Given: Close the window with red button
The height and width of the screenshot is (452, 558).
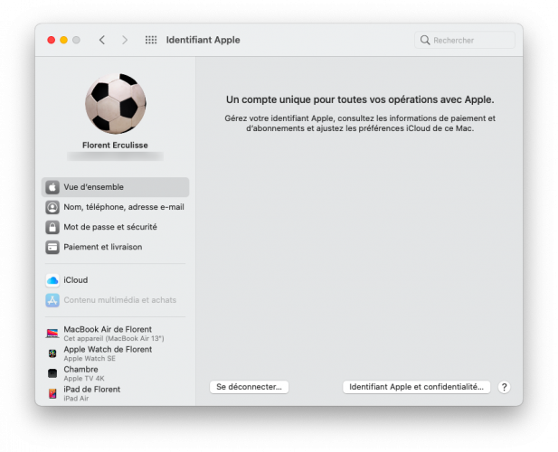Looking at the screenshot, I should (52, 40).
